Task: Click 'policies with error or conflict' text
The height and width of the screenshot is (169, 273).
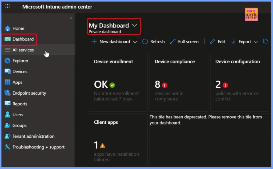Action: coord(237,96)
